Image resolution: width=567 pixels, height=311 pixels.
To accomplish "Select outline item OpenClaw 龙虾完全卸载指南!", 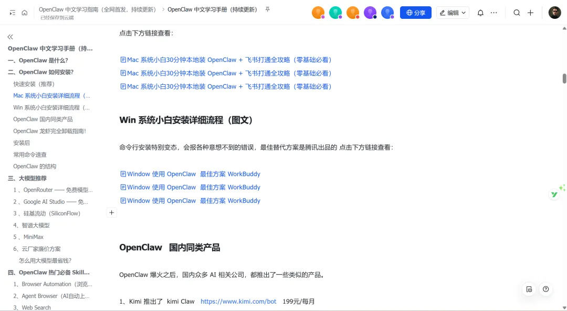I will click(49, 131).
